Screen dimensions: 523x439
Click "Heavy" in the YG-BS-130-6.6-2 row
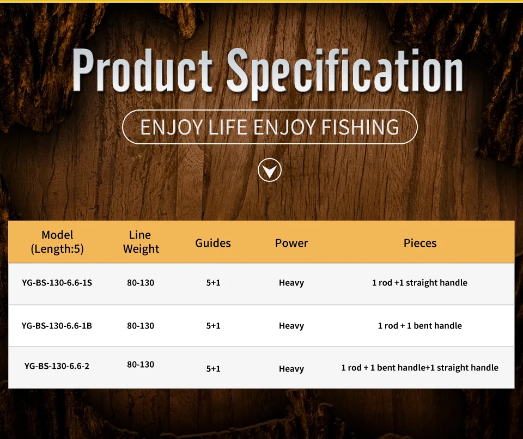[291, 369]
